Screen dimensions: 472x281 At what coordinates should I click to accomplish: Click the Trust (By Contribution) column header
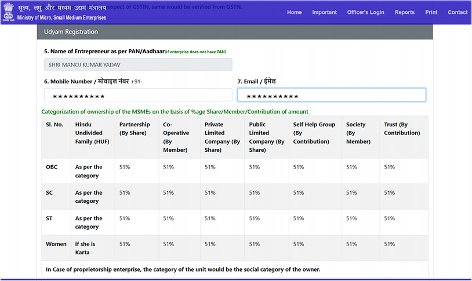[402, 129]
